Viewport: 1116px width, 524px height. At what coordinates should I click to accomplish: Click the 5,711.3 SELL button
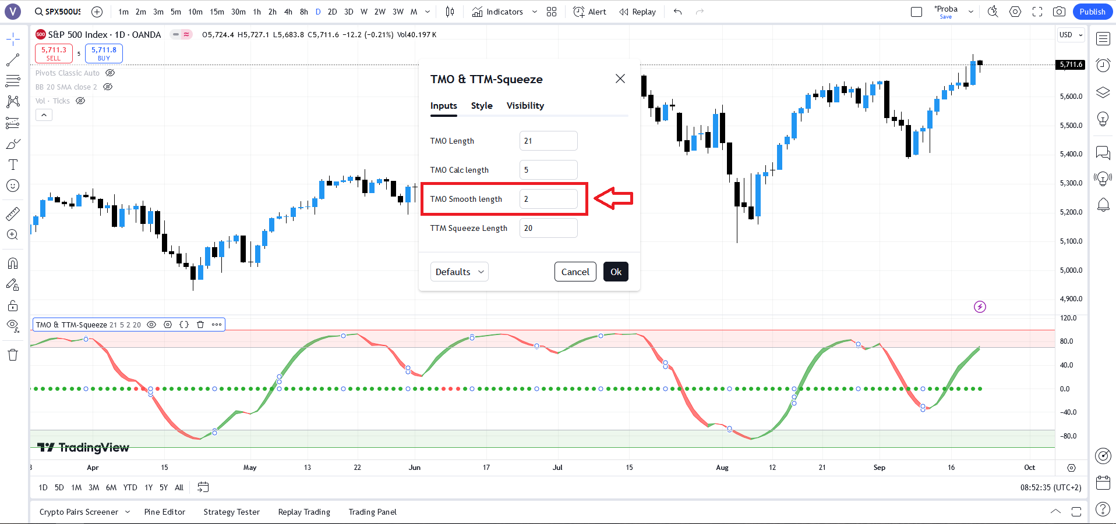pos(54,54)
